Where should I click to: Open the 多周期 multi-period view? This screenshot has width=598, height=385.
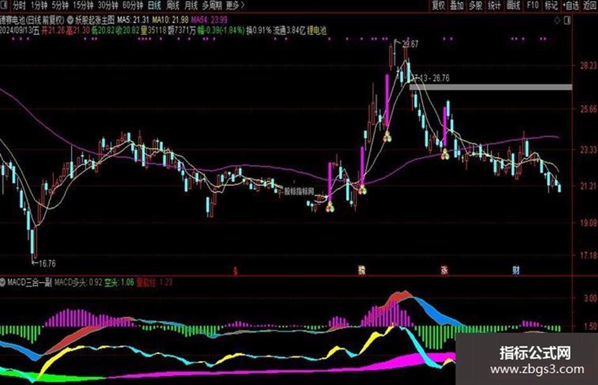211,5
